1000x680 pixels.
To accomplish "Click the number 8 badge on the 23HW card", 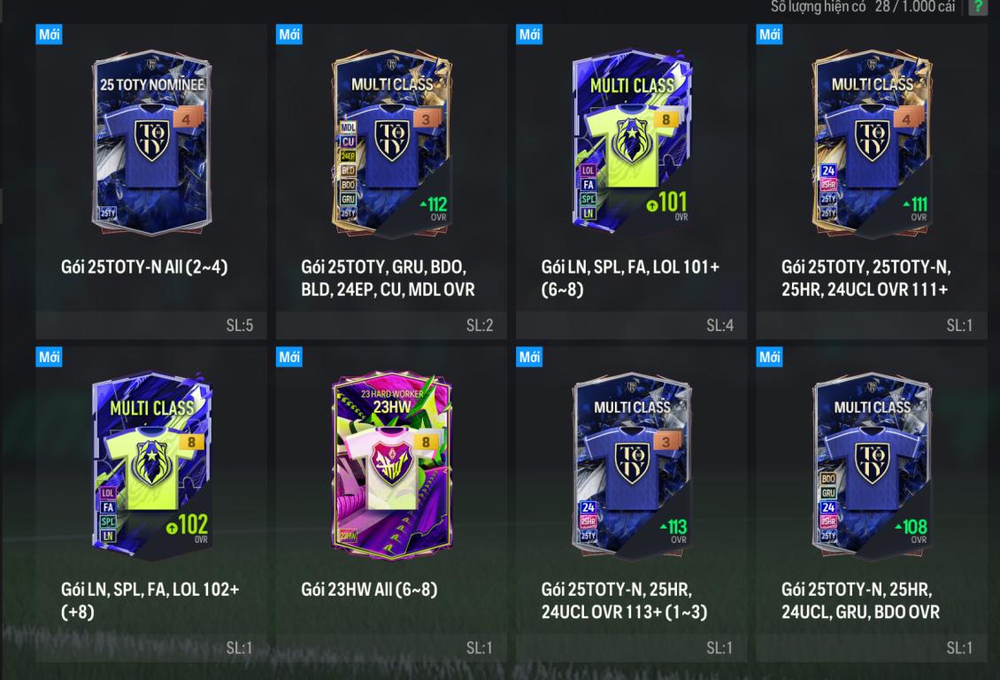I will click(426, 442).
